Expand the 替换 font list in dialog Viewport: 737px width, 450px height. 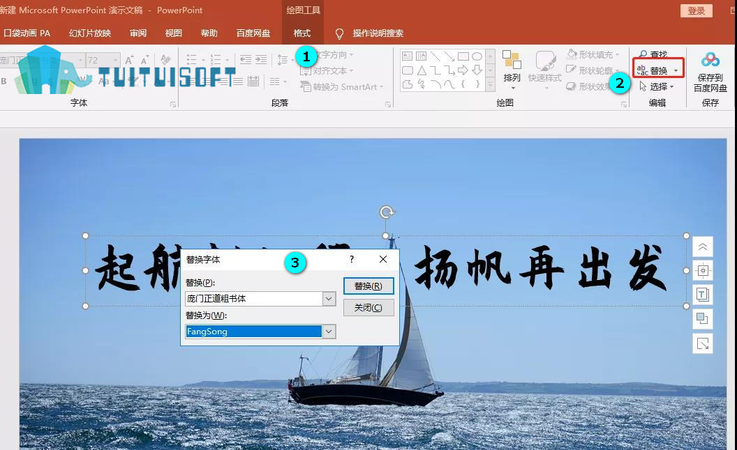click(x=329, y=298)
